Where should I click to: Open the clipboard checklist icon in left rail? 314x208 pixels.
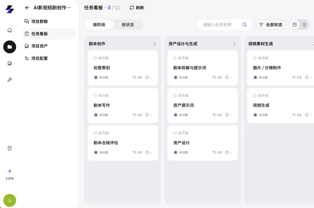tap(10, 148)
